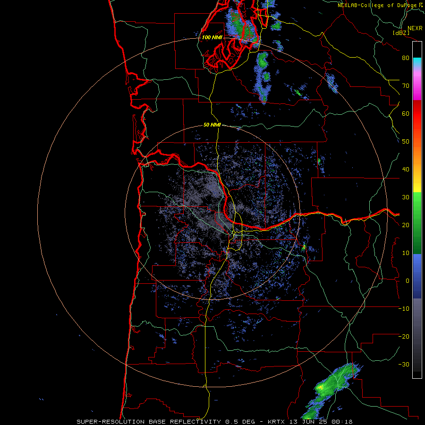Click the 20 value on dBZ scale
425x425 pixels.
[406, 225]
